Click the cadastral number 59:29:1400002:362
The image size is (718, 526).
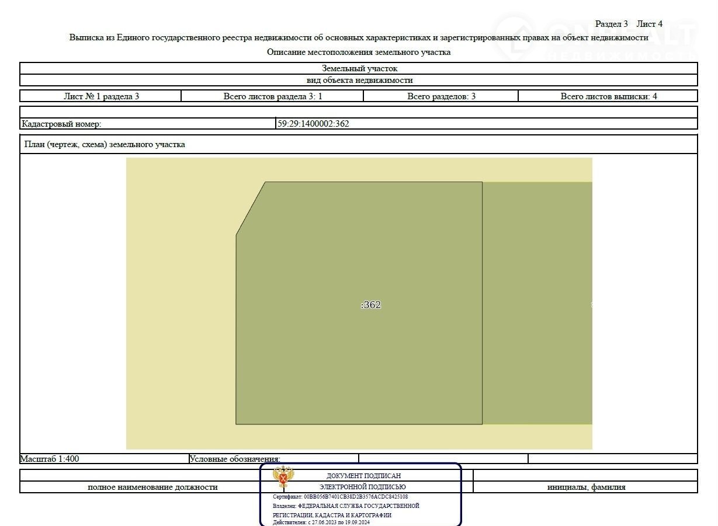click(313, 124)
